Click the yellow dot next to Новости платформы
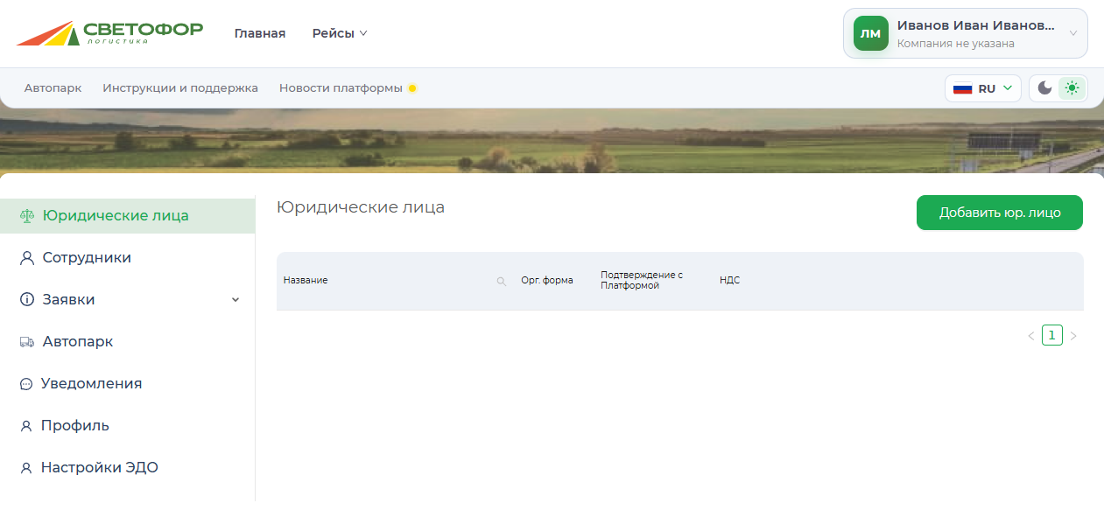Viewport: 1104px width, 510px height. [x=412, y=88]
